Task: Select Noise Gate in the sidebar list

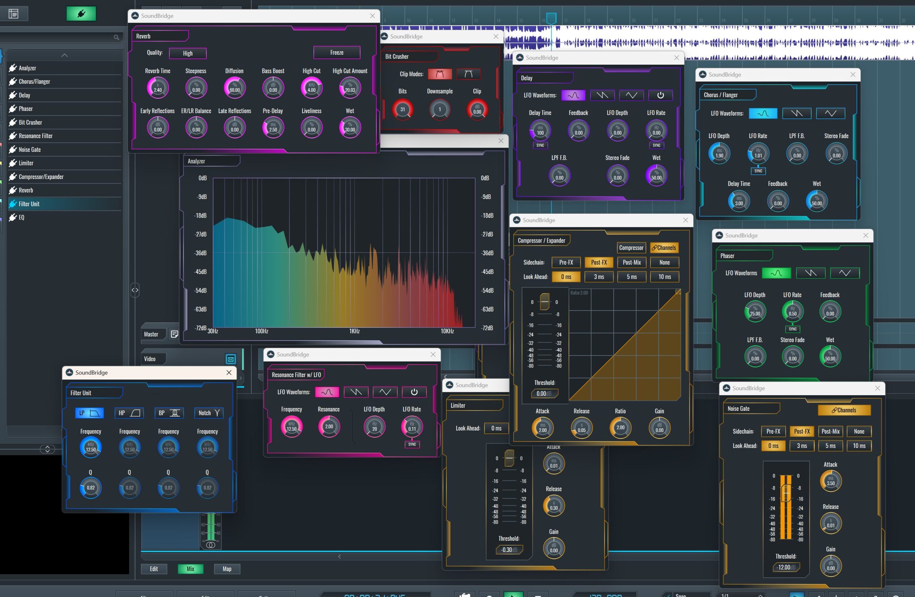Action: (65, 149)
